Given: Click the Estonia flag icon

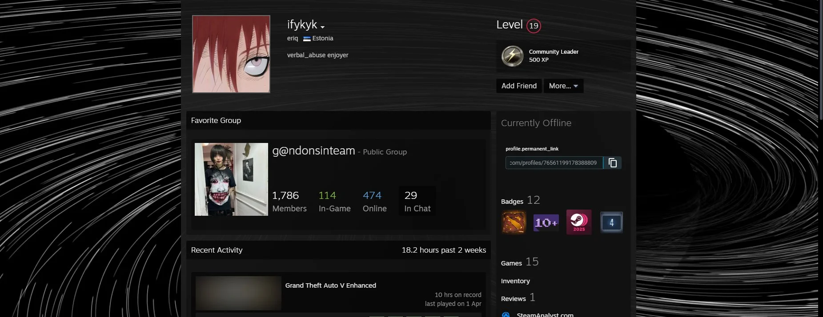Looking at the screenshot, I should (x=307, y=39).
